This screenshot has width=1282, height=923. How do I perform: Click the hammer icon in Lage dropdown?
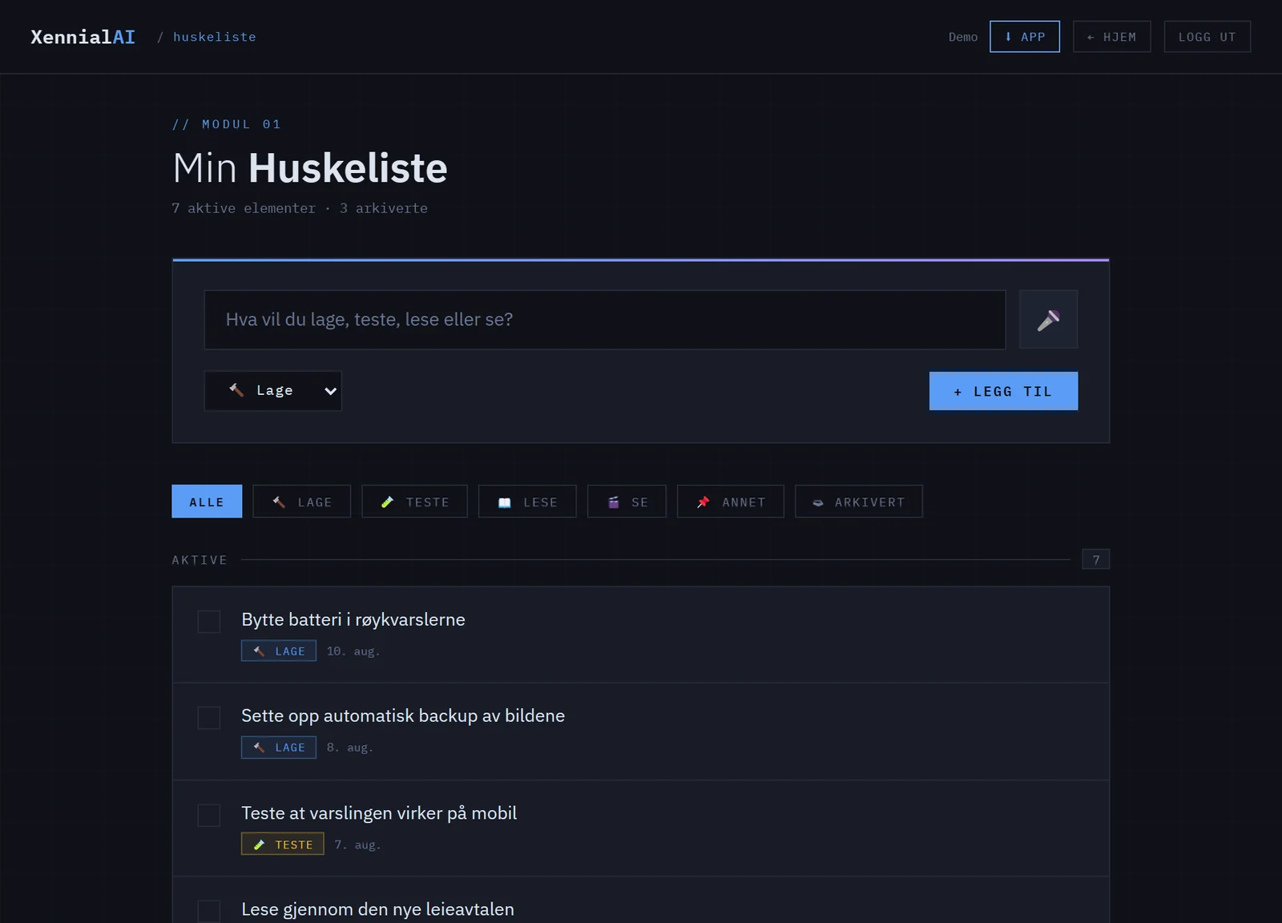click(x=236, y=390)
